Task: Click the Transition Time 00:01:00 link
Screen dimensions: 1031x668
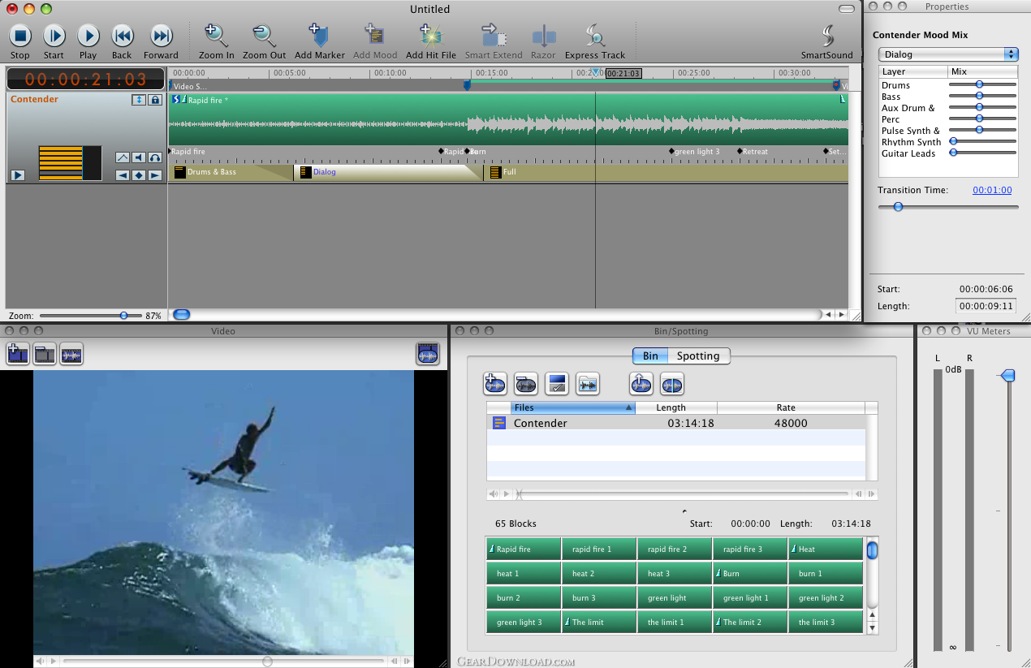Action: coord(992,190)
